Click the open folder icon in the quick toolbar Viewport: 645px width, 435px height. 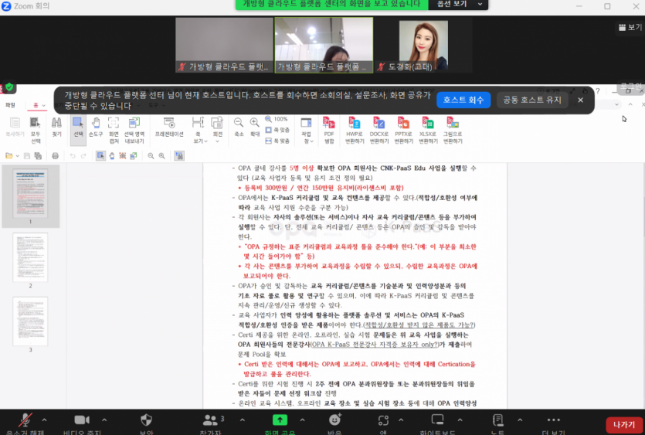point(8,155)
